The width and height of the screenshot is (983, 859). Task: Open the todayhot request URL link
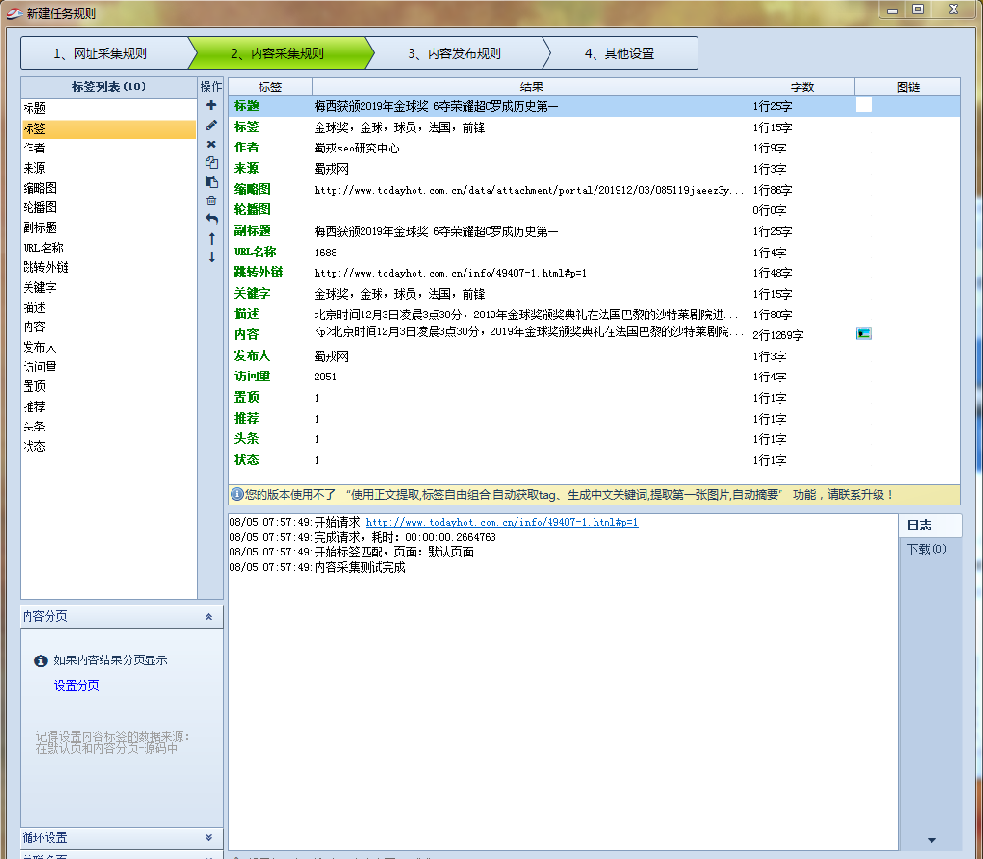[501, 522]
